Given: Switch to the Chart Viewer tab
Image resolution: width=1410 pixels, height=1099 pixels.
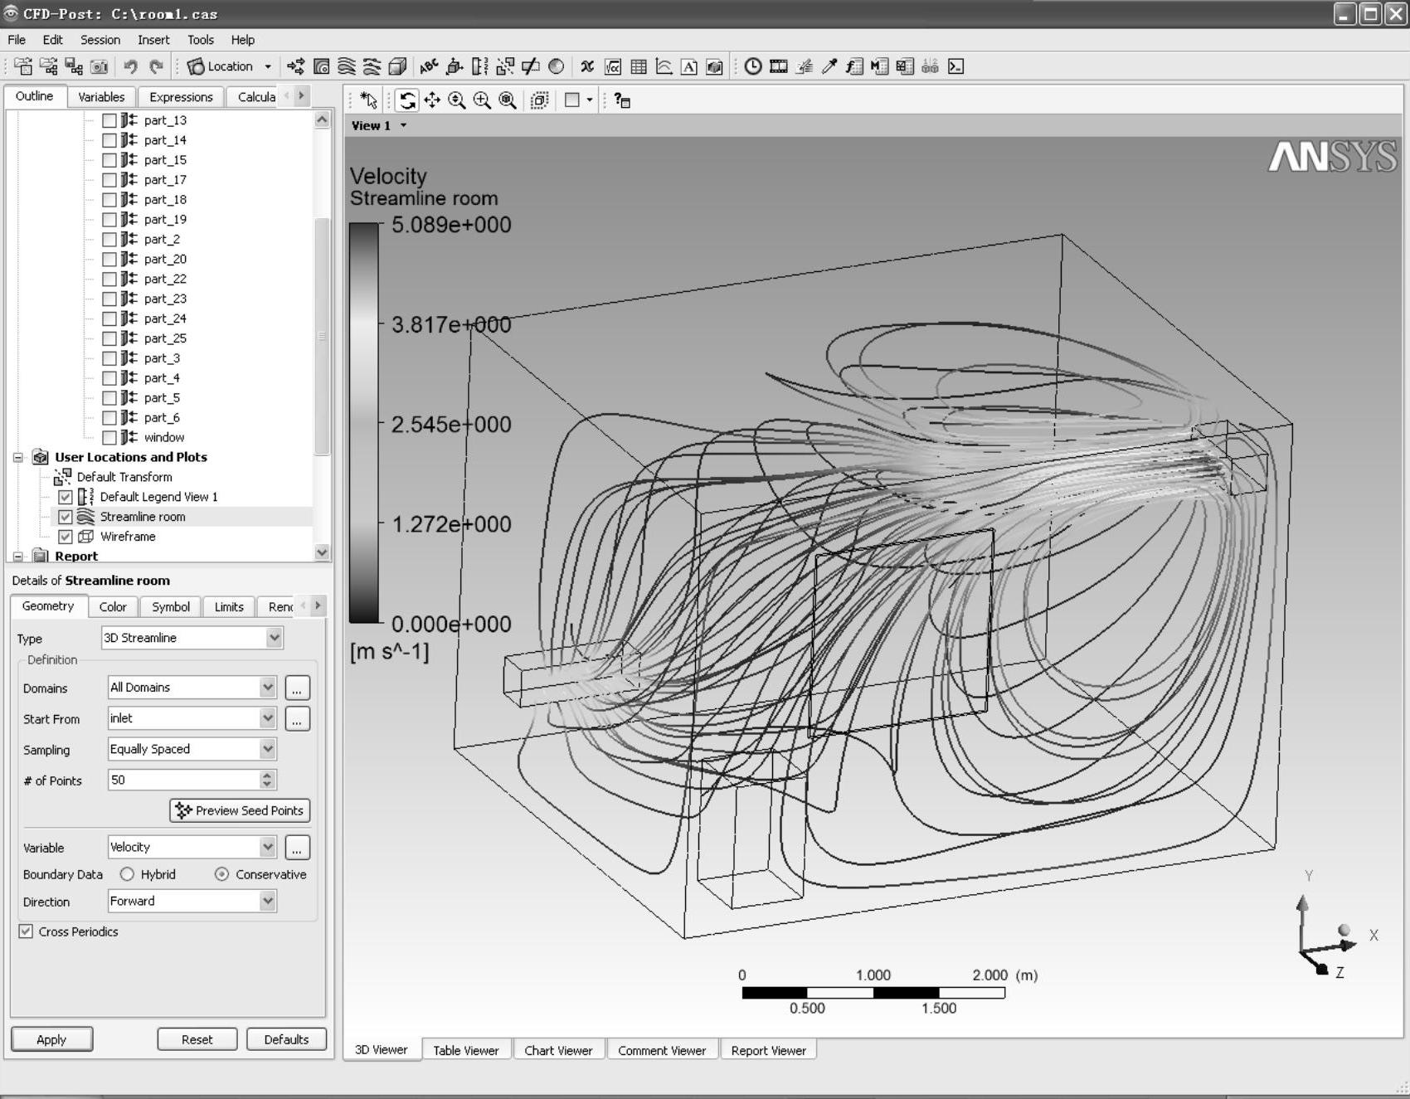Looking at the screenshot, I should (558, 1050).
